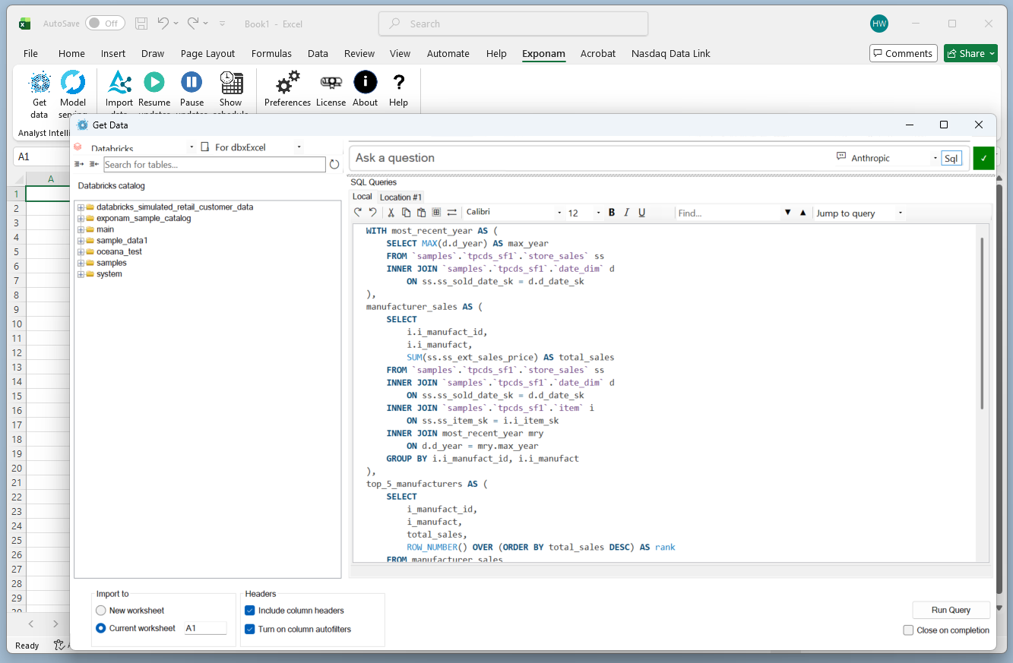Open the Nasdaq Data Link tab
The height and width of the screenshot is (663, 1013).
671,53
